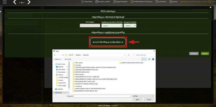Click the right chevron navigation arrow

tap(29, 2)
